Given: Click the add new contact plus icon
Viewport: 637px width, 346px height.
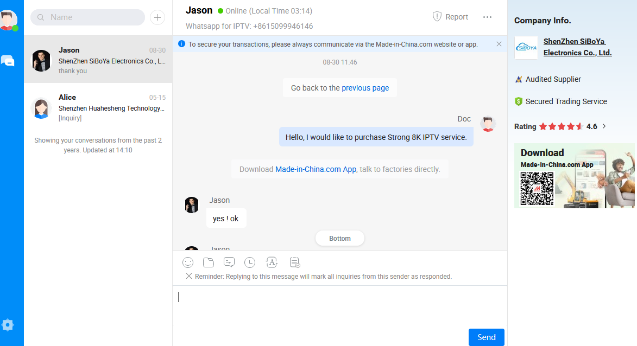Looking at the screenshot, I should pos(157,17).
